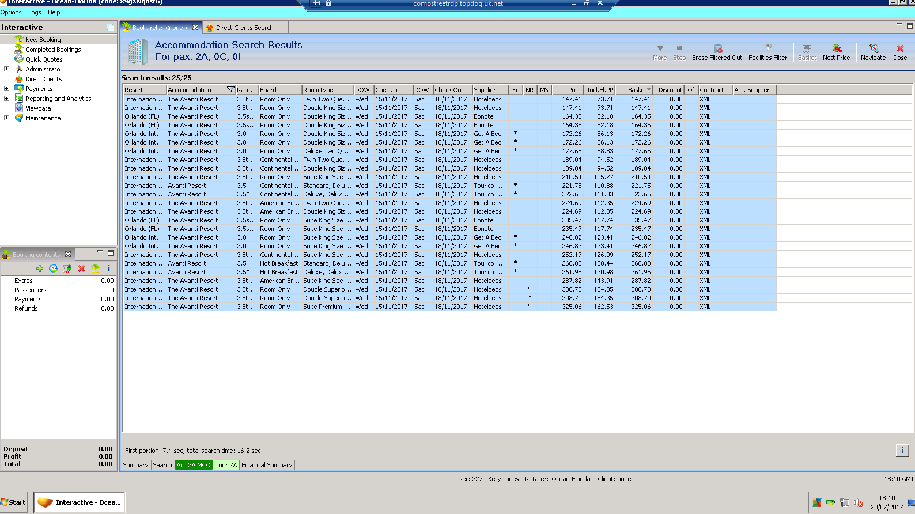This screenshot has height=514, width=915.
Task: Click the blue info icon in Booking contents
Action: (x=108, y=269)
